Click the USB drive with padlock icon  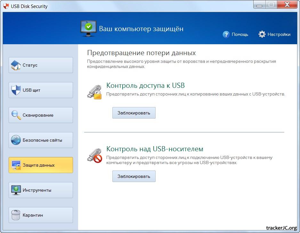click(x=94, y=92)
